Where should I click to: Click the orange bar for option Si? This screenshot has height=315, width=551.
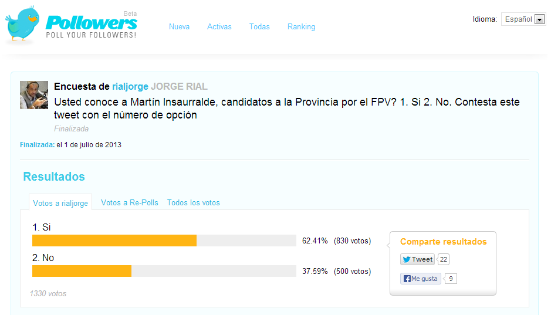click(x=114, y=241)
